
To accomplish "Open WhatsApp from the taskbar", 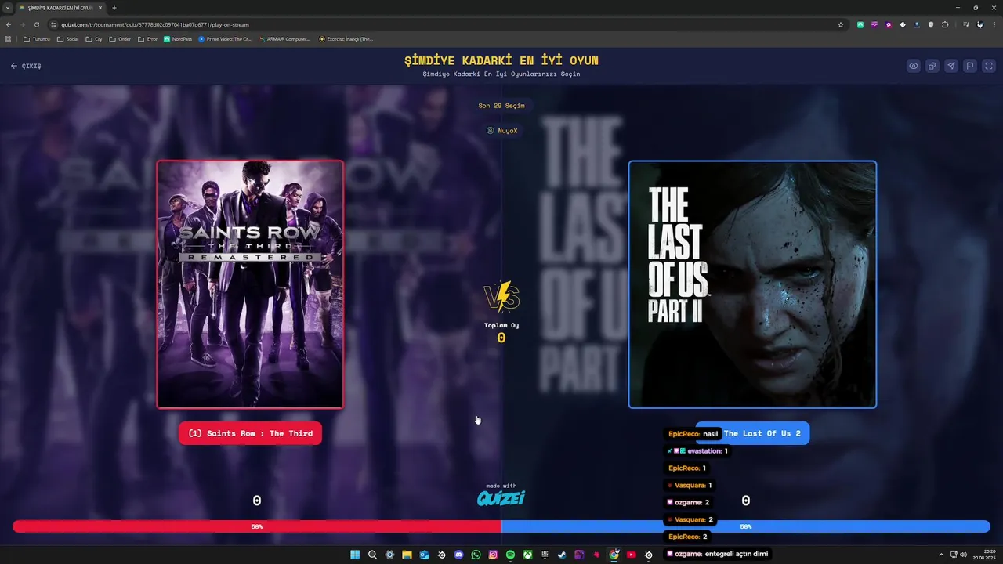I will point(476,555).
